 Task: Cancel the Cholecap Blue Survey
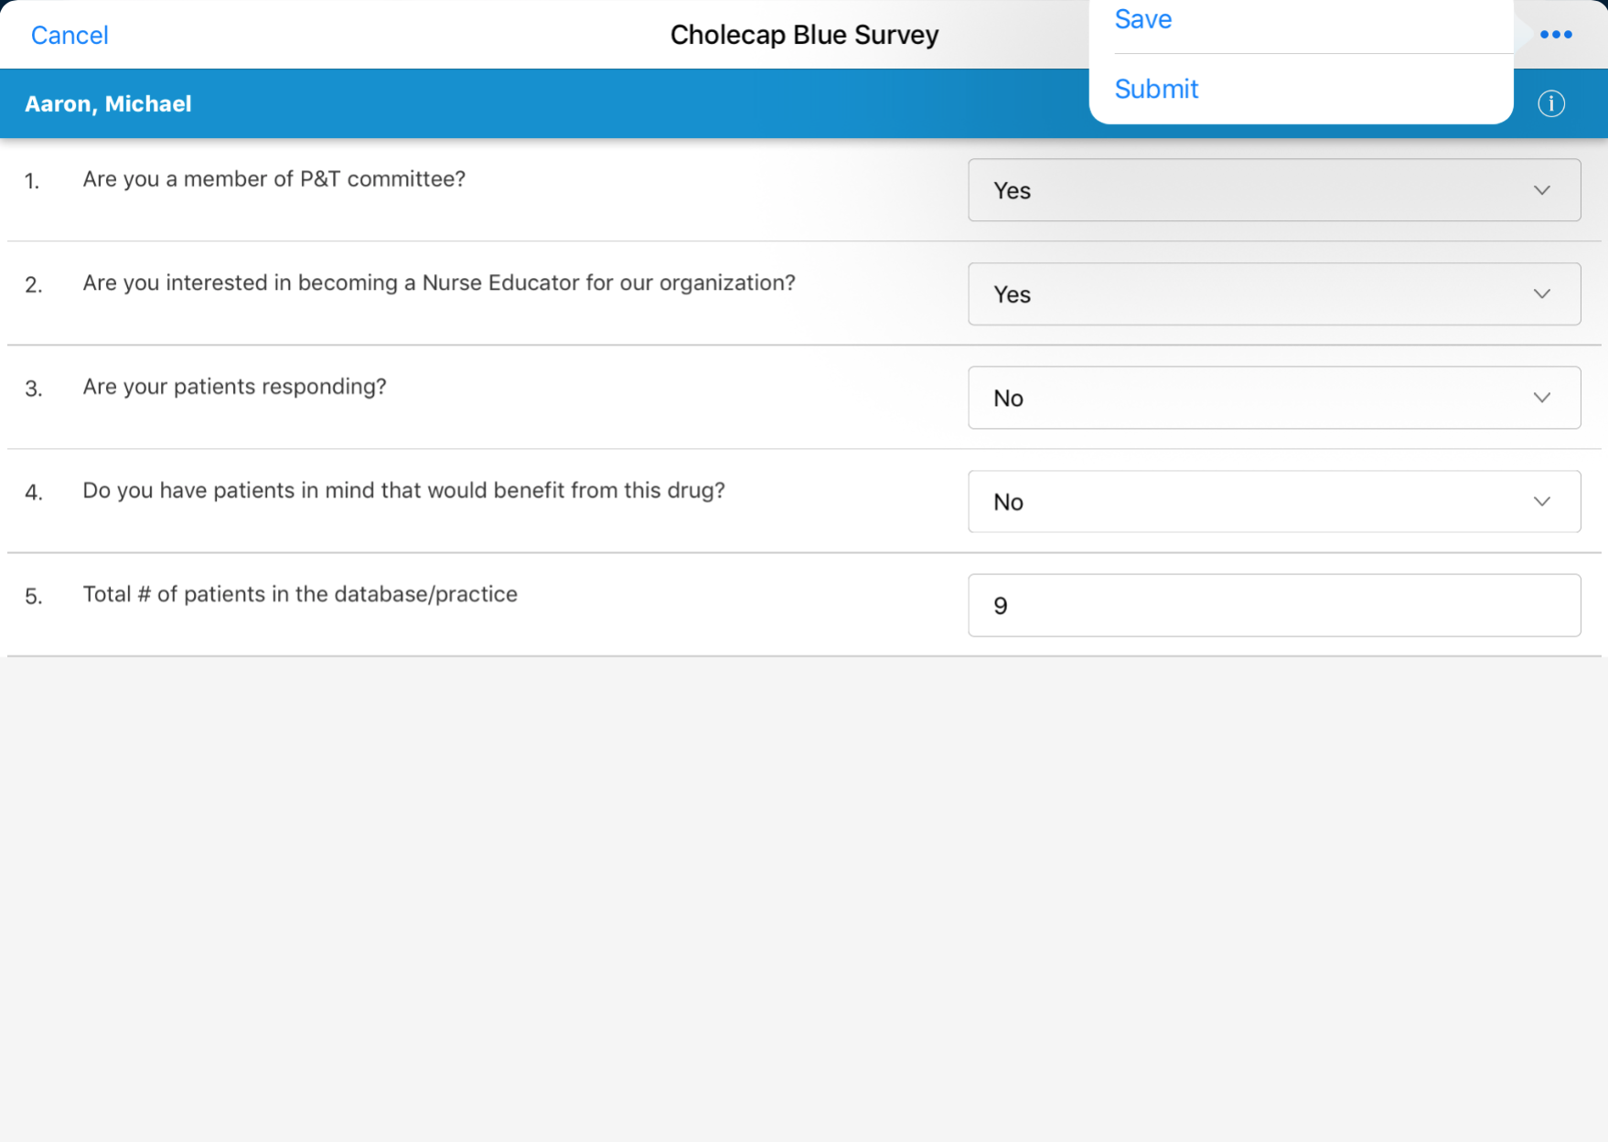click(70, 35)
